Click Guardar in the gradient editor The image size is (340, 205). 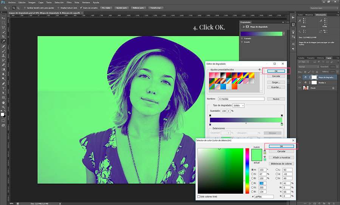[275, 87]
